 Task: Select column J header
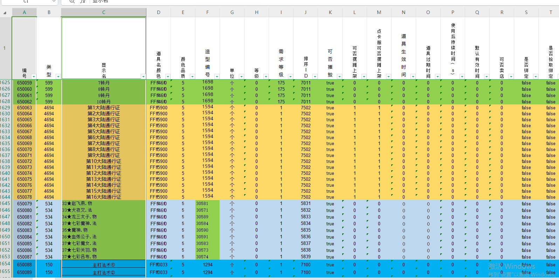305,12
